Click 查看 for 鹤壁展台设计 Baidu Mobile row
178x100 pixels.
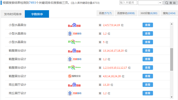[x=148, y=59]
